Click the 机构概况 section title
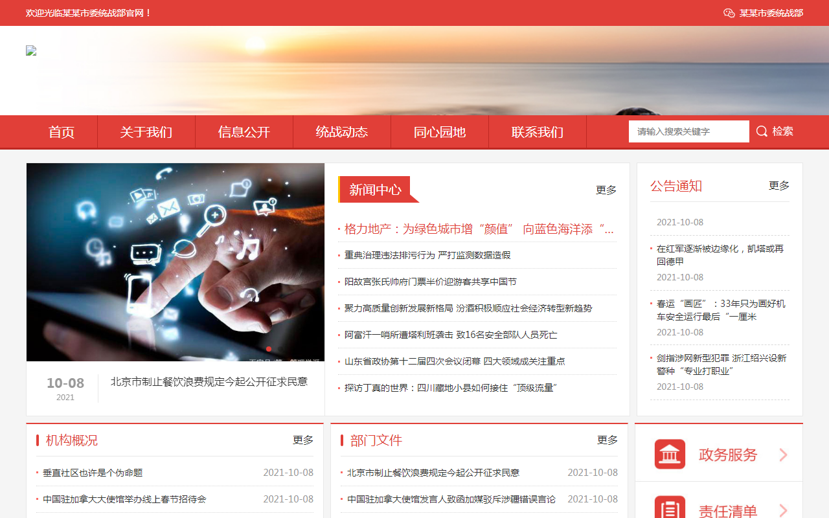Viewport: 829px width, 518px height. click(x=72, y=440)
